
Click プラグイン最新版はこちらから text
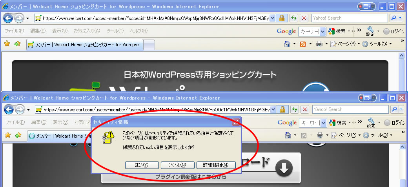coord(191,177)
